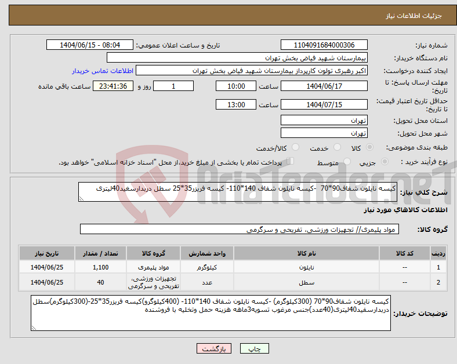This screenshot has height=364, width=457.
Task: Click the گروه کالا column header in table
Action: pos(153,253)
